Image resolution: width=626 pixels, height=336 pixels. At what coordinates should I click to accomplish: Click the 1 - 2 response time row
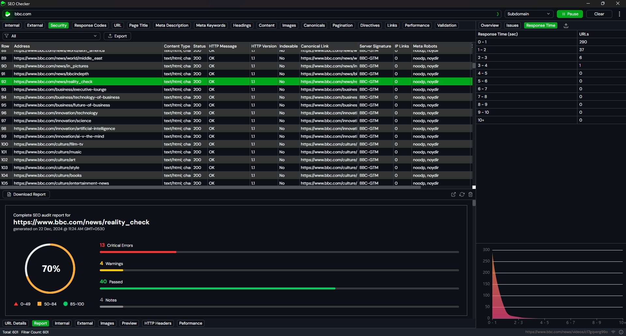[x=551, y=50]
